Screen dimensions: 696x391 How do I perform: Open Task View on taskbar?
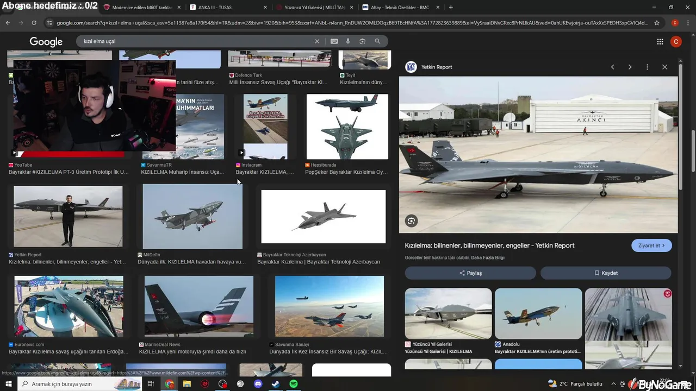[x=151, y=384]
